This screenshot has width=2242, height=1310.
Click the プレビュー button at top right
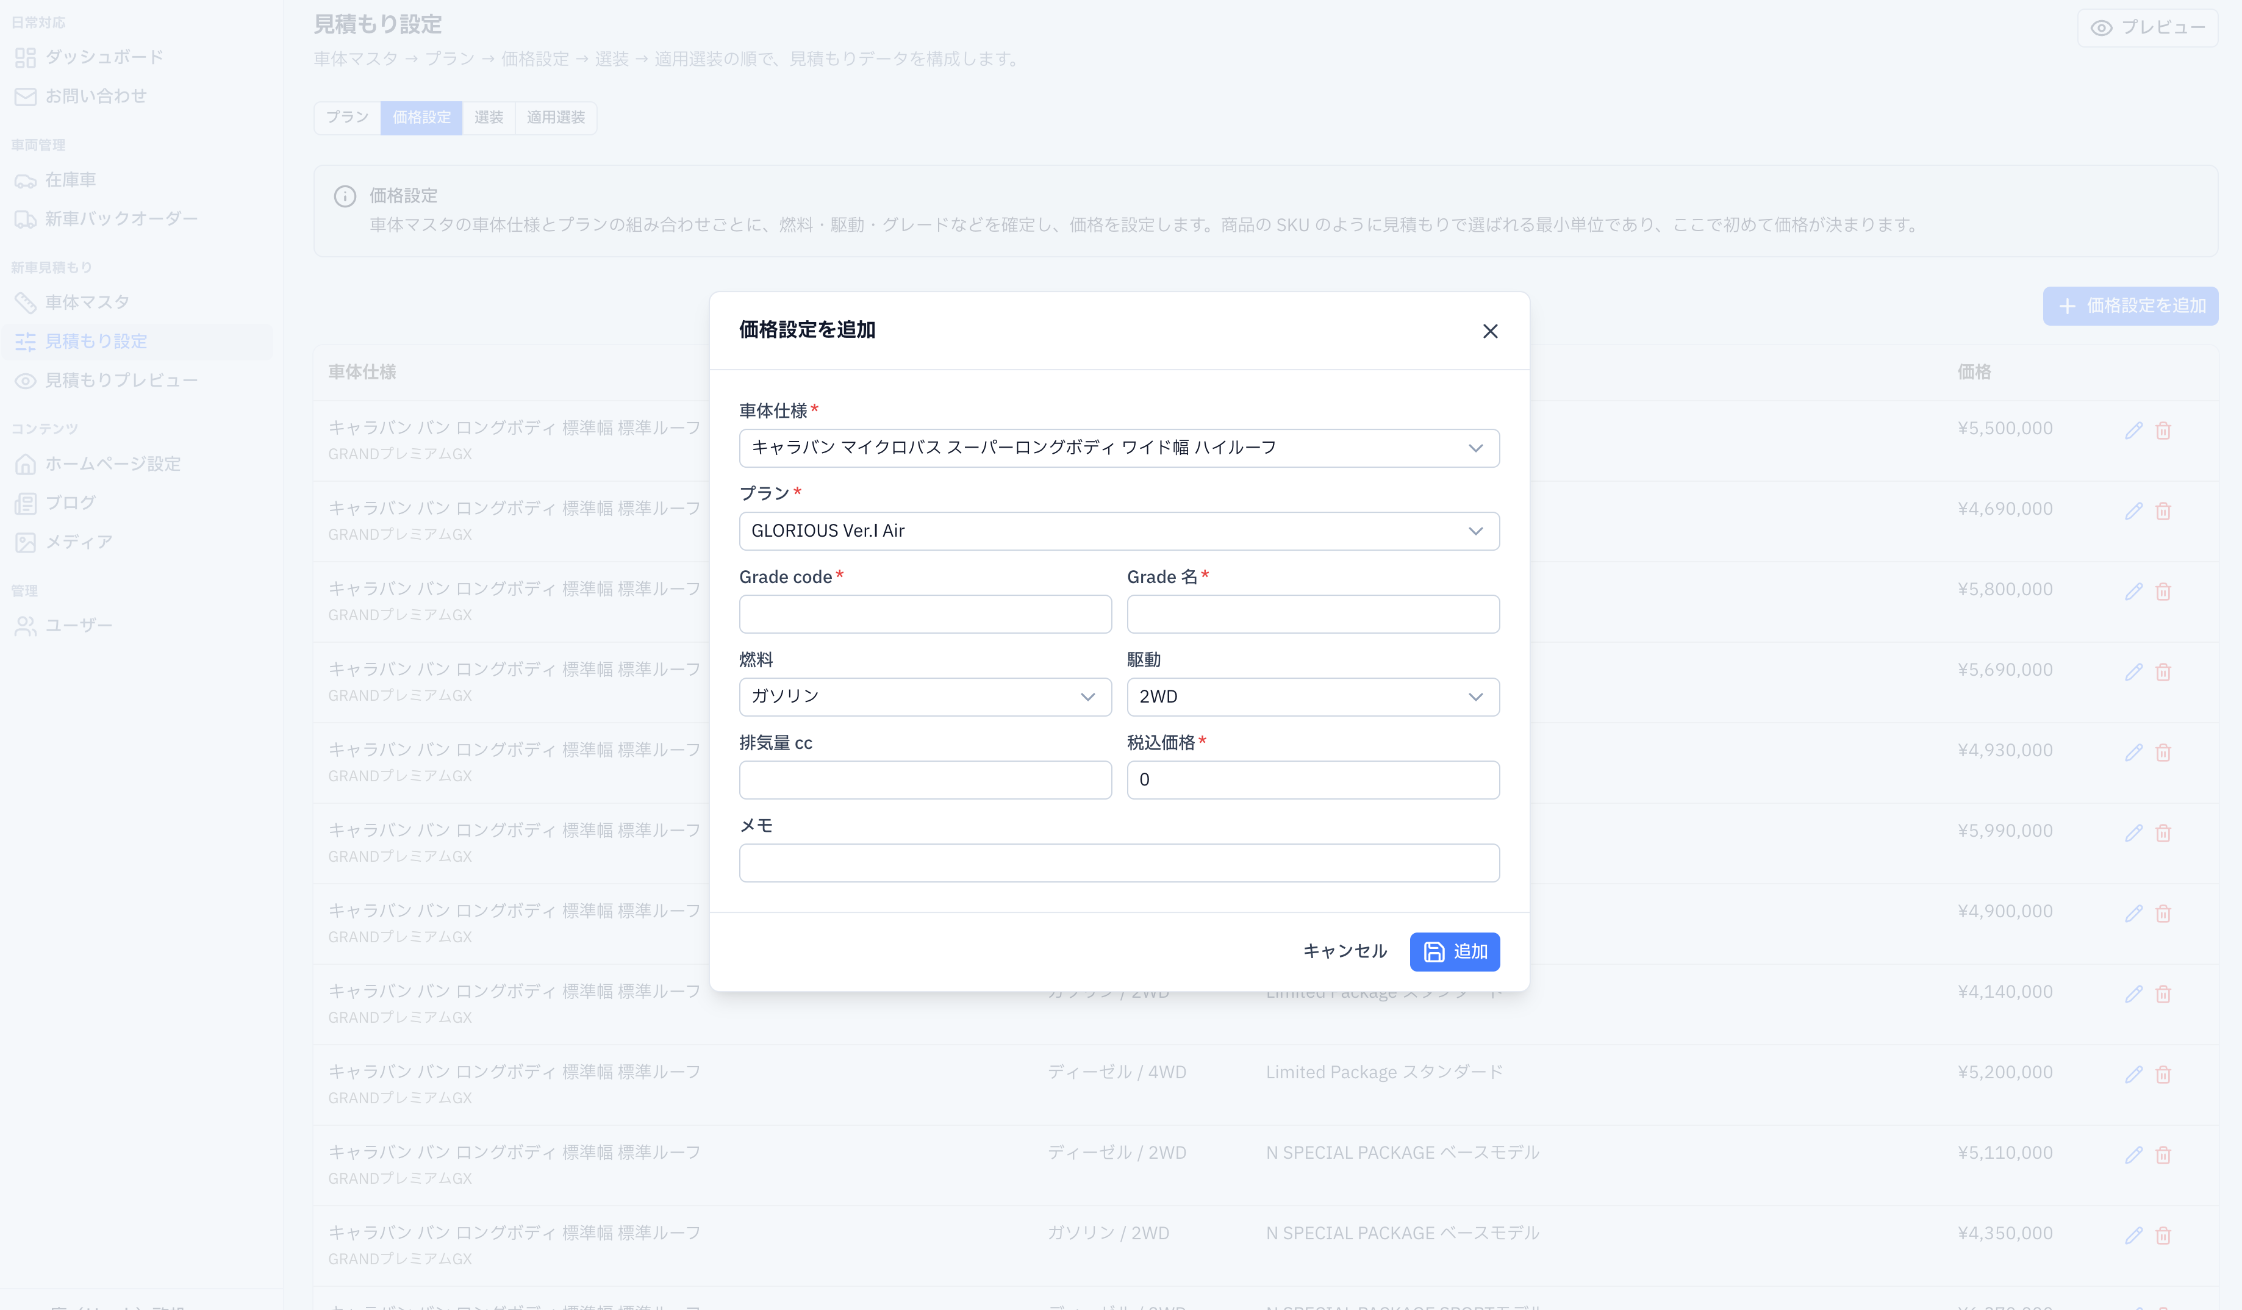click(2147, 27)
